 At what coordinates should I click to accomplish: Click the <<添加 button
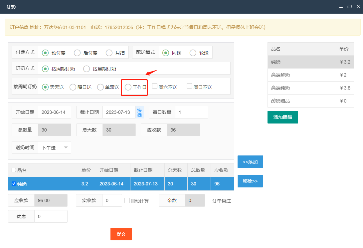[250, 162]
